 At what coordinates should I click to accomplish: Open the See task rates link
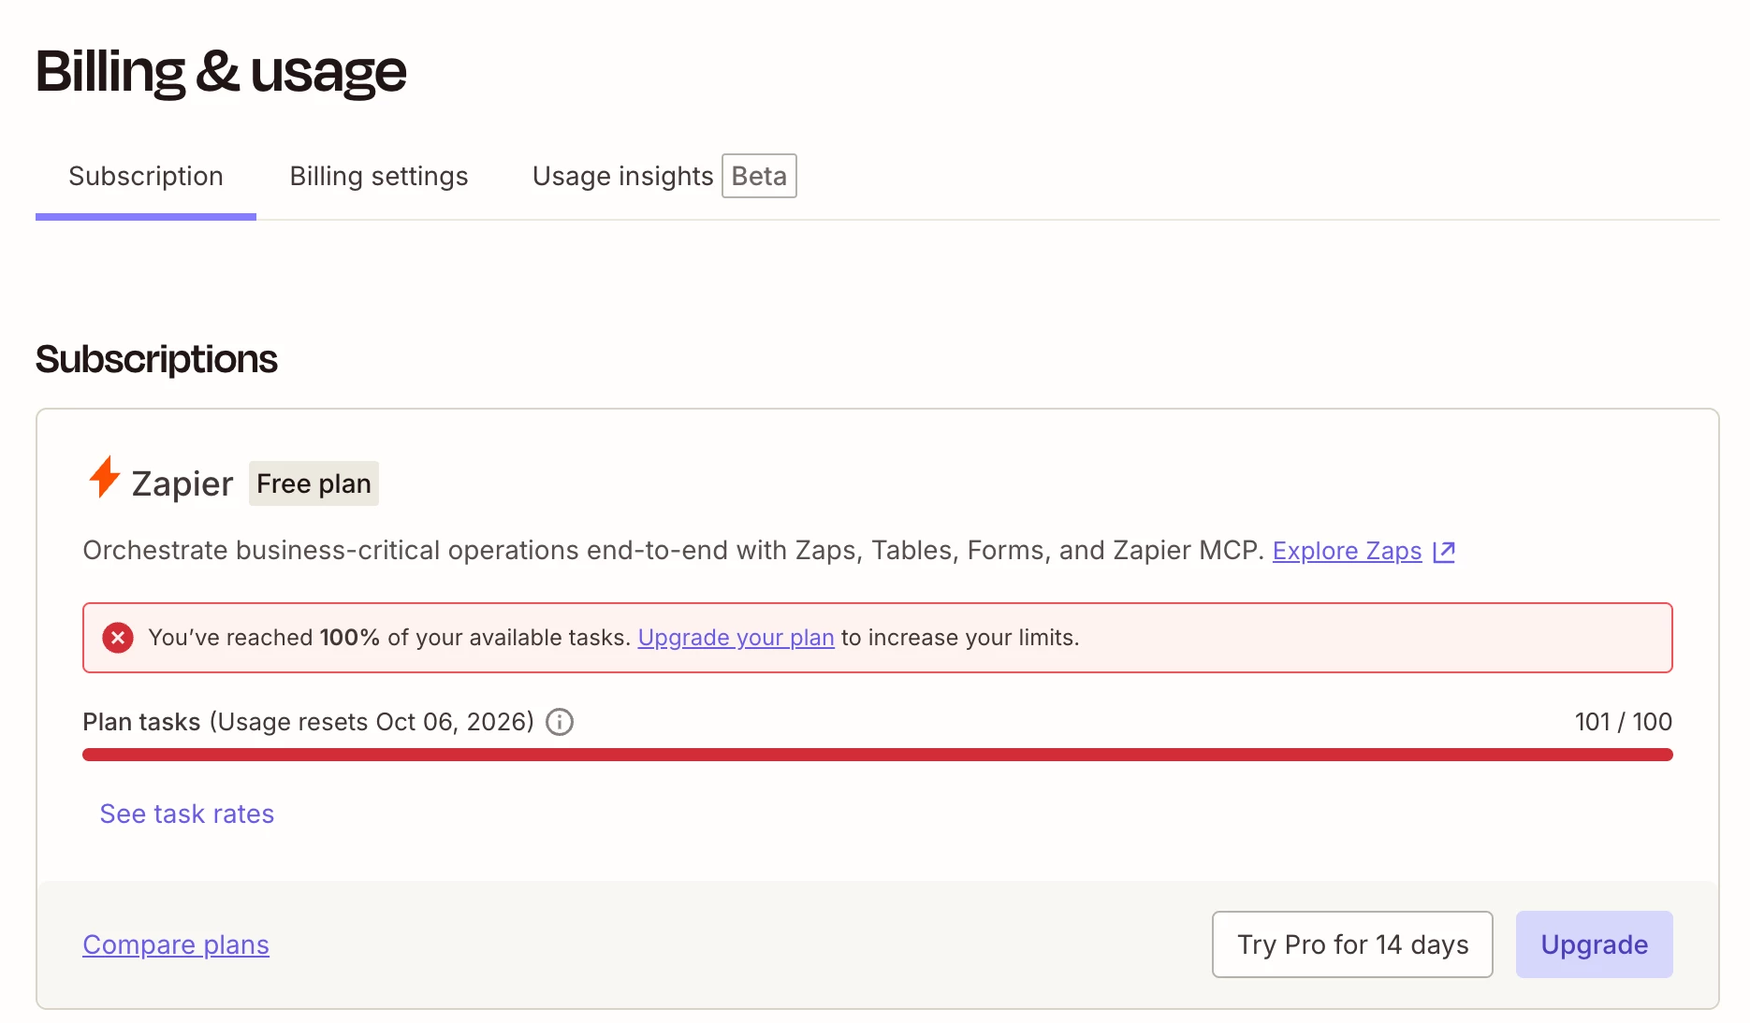[187, 814]
